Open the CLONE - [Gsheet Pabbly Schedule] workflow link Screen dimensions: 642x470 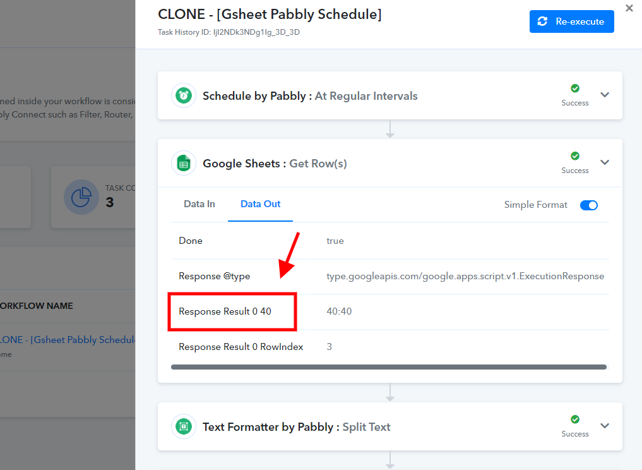[x=67, y=340]
